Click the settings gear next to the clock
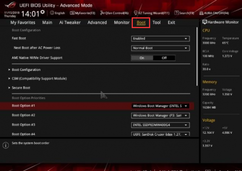 point(42,12)
